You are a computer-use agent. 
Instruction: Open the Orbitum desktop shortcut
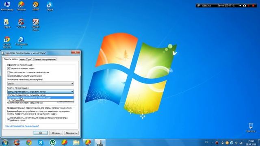(21, 6)
